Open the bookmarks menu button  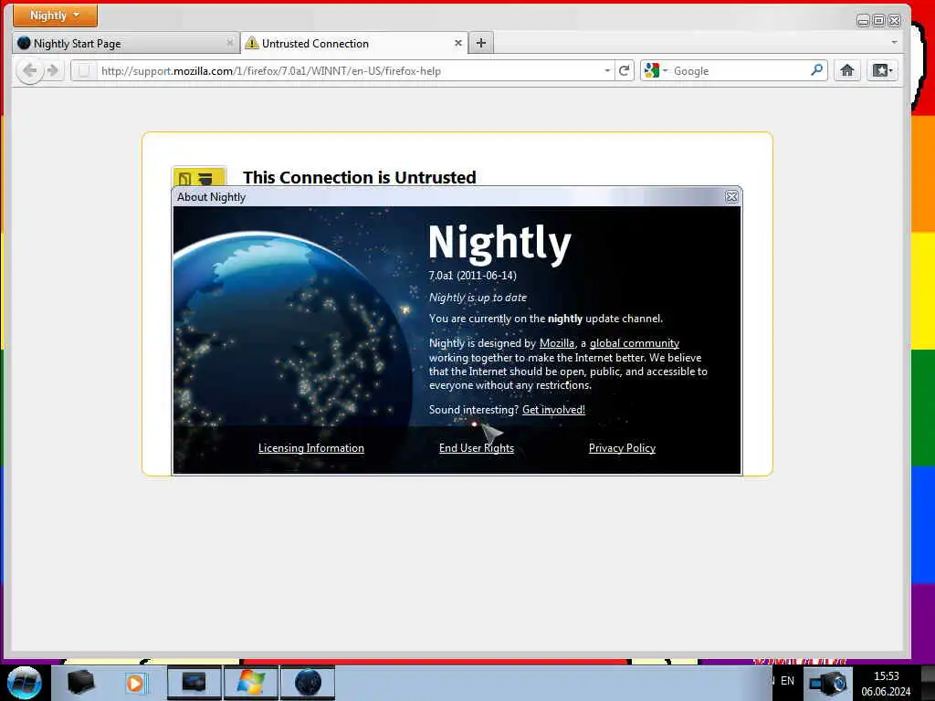coord(883,71)
